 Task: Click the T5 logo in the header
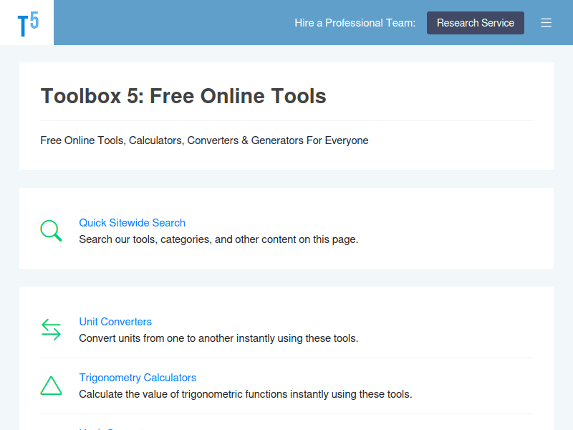[27, 22]
